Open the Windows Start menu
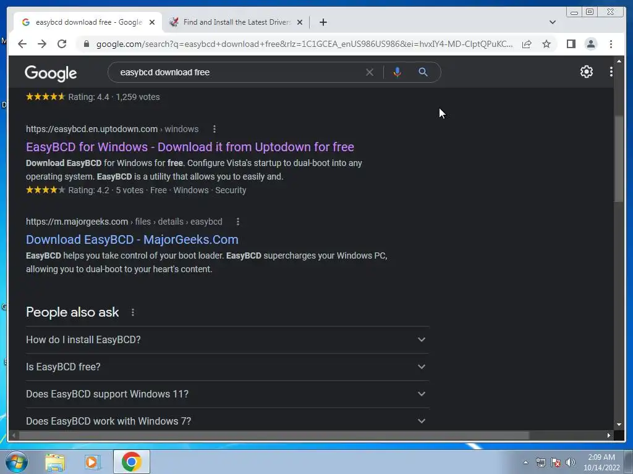Screen dimensions: 633x474 [17, 462]
